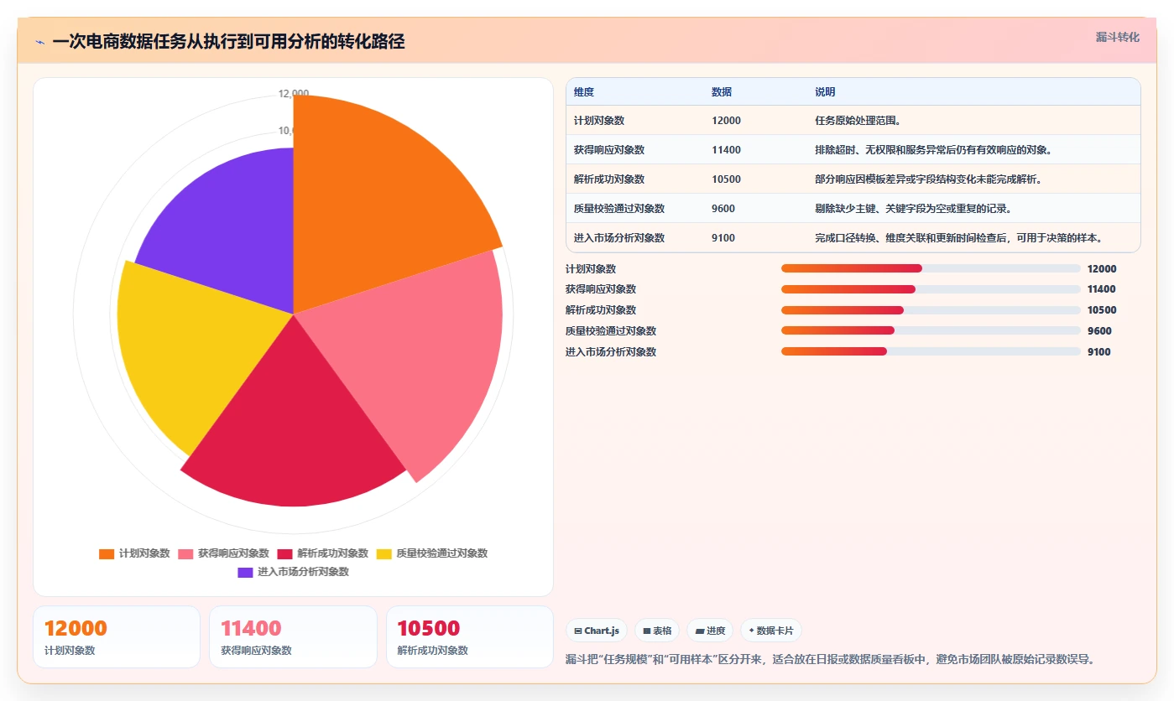Click the description 任务原始处理范围。

click(858, 121)
